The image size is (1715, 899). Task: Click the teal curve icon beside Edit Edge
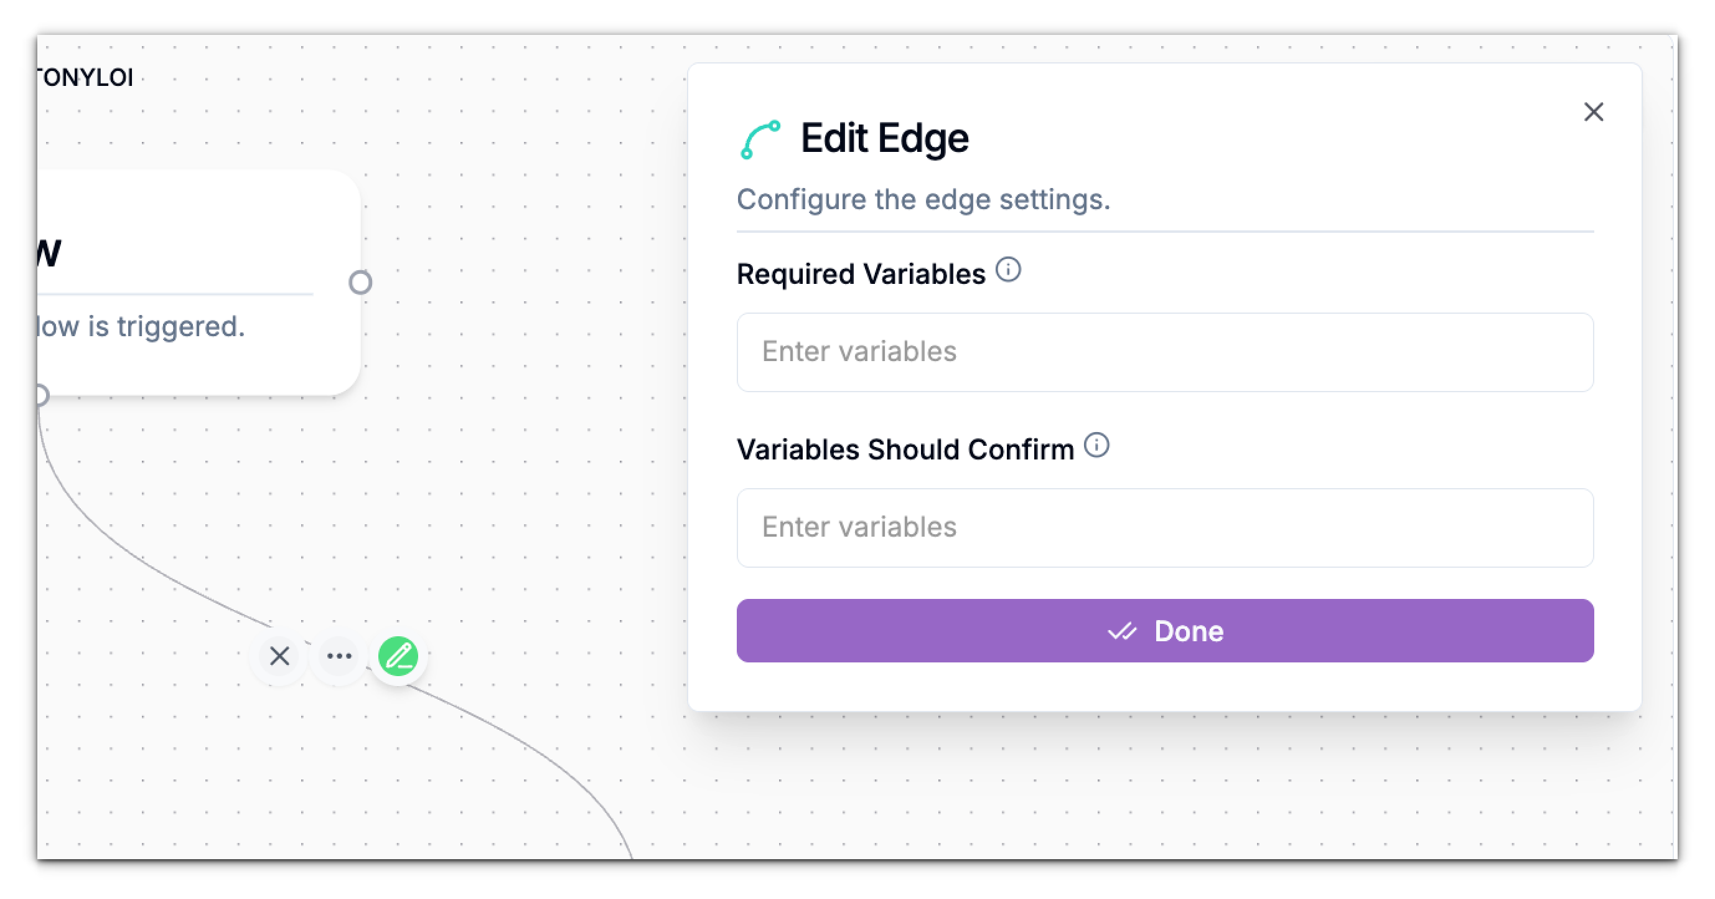[x=761, y=137]
